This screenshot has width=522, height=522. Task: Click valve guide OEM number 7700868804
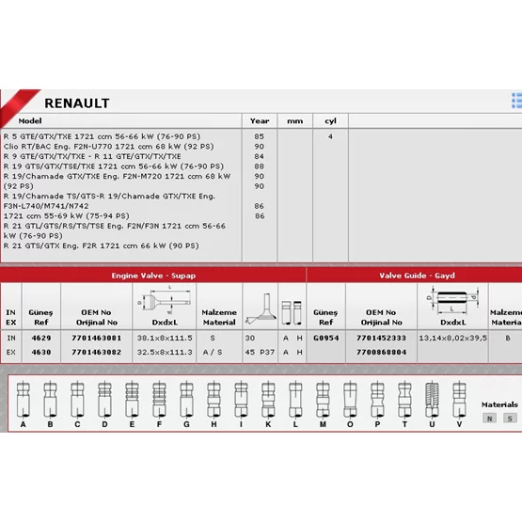(381, 352)
